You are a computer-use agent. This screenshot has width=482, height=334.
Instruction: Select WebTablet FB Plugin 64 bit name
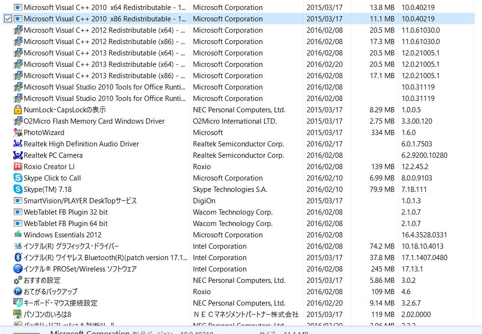click(x=66, y=224)
